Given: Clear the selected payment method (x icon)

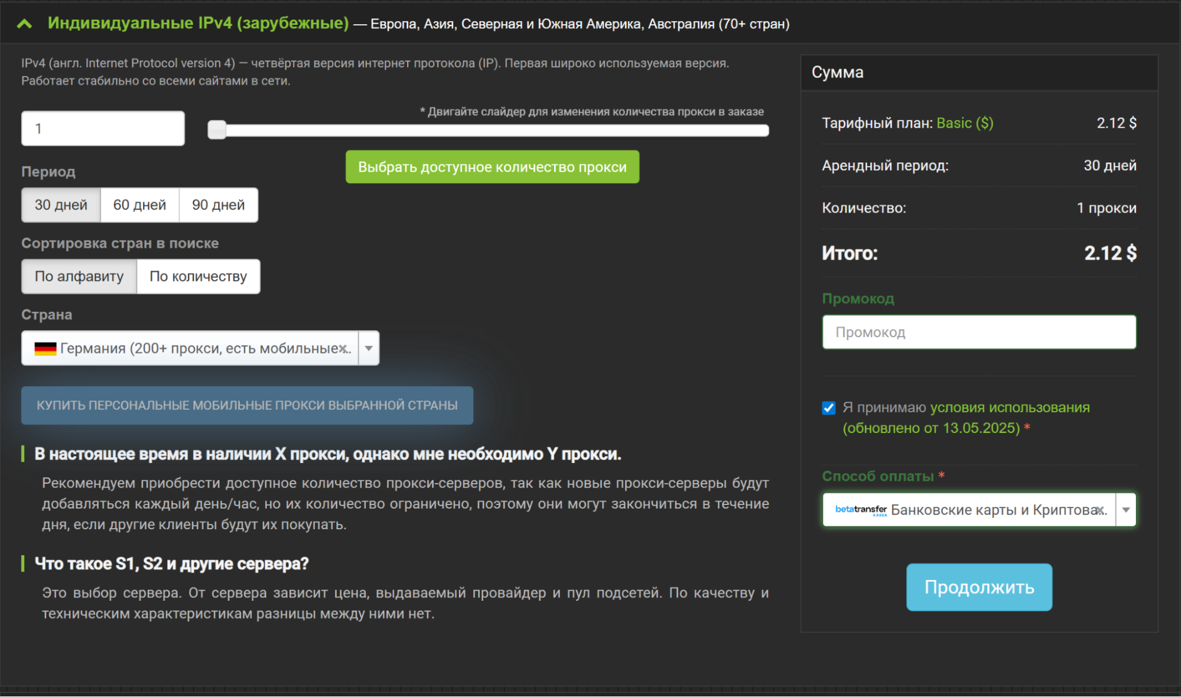Looking at the screenshot, I should [1099, 510].
